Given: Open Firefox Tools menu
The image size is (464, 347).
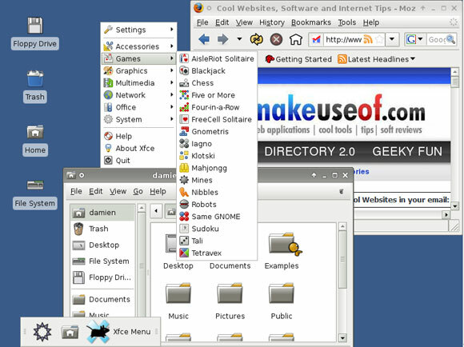Looking at the screenshot, I should pyautogui.click(x=347, y=22).
